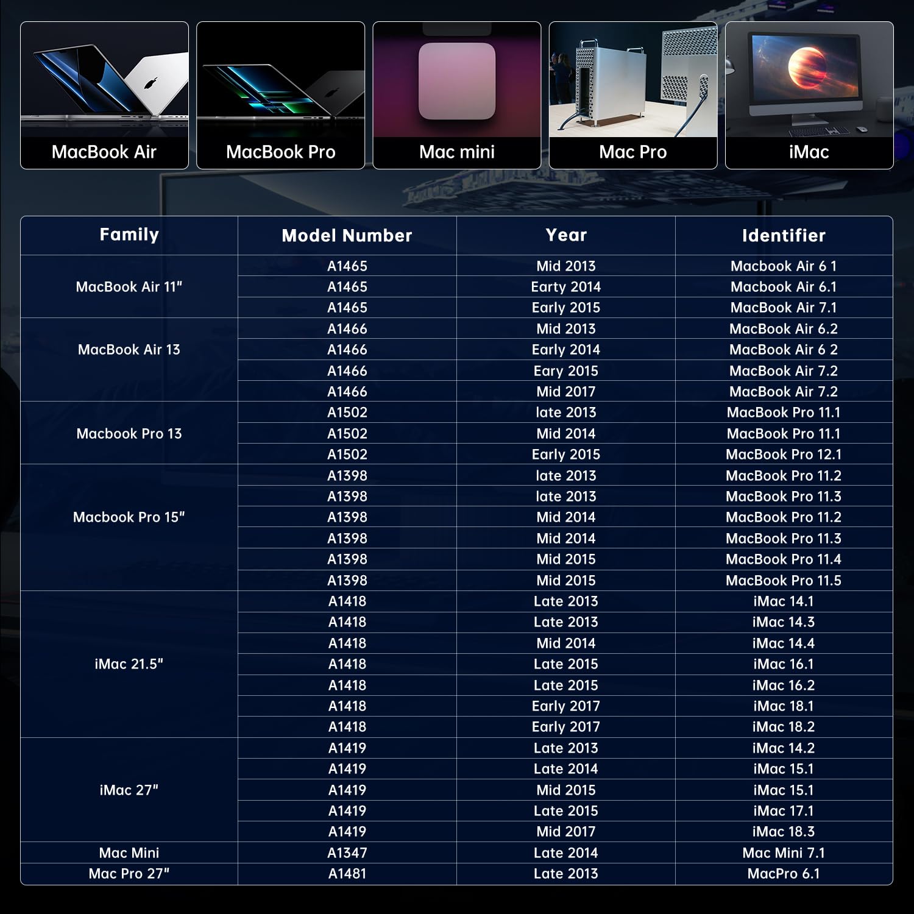Click the "Early 2014" year cell
Screen dimensions: 914x914
[x=566, y=350]
